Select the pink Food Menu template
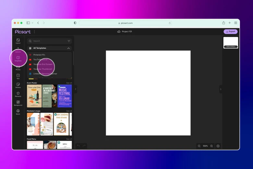253x169 pixels. [x=35, y=145]
